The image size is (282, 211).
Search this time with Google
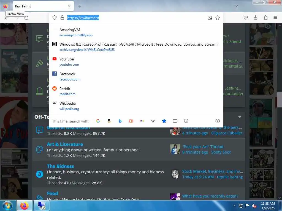tap(98, 121)
